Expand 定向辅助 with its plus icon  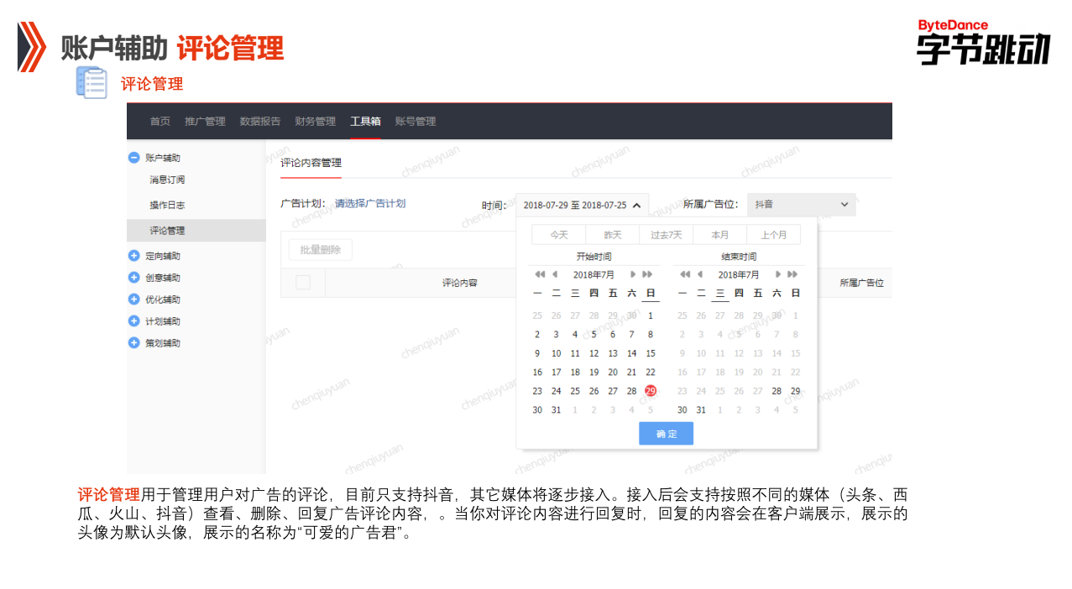[x=134, y=255]
